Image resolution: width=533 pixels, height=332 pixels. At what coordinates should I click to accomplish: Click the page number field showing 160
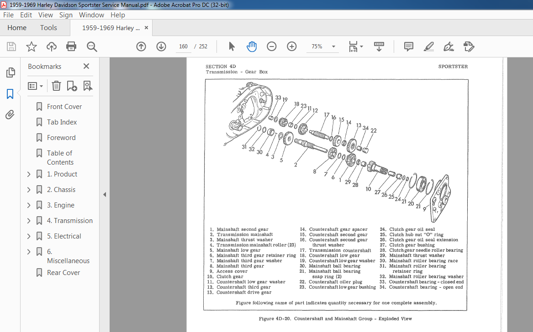click(183, 47)
